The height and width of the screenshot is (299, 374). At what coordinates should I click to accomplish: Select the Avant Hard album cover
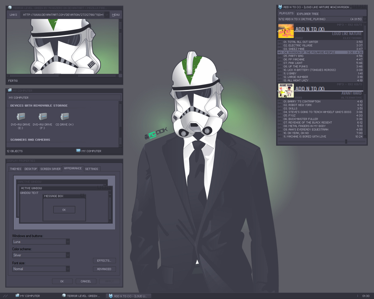coord(286,91)
